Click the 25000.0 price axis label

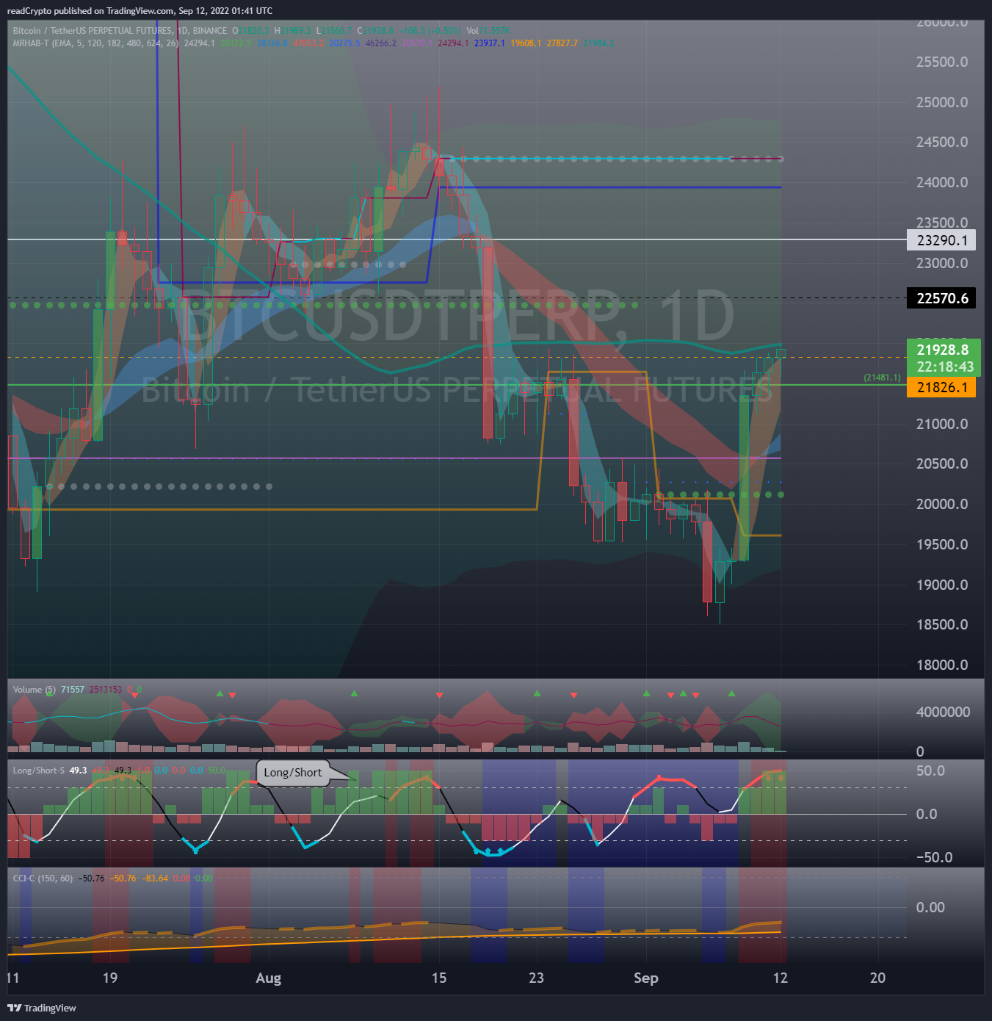(942, 102)
